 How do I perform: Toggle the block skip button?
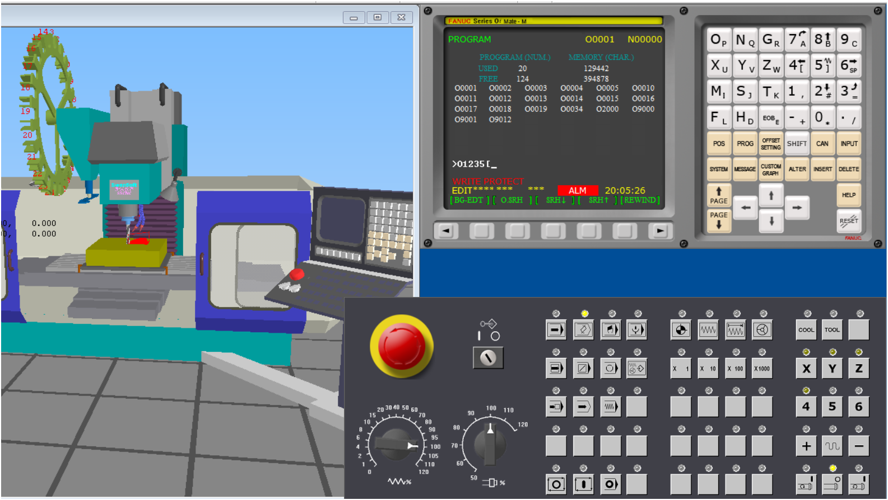point(583,368)
